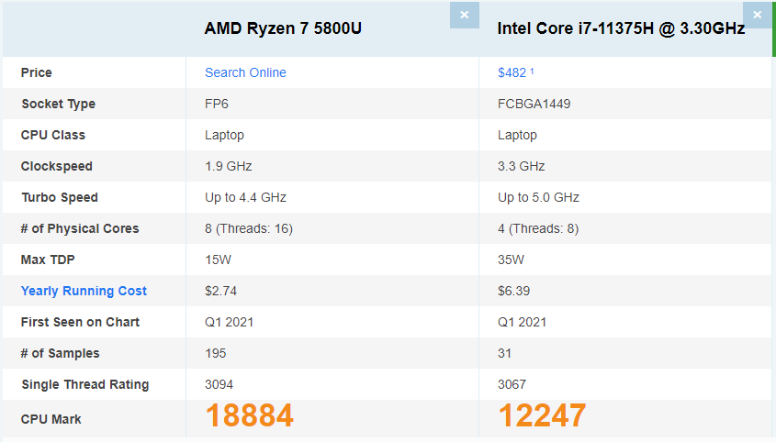Select Up to 4.4 GHz value
The image size is (776, 442).
pyautogui.click(x=245, y=197)
